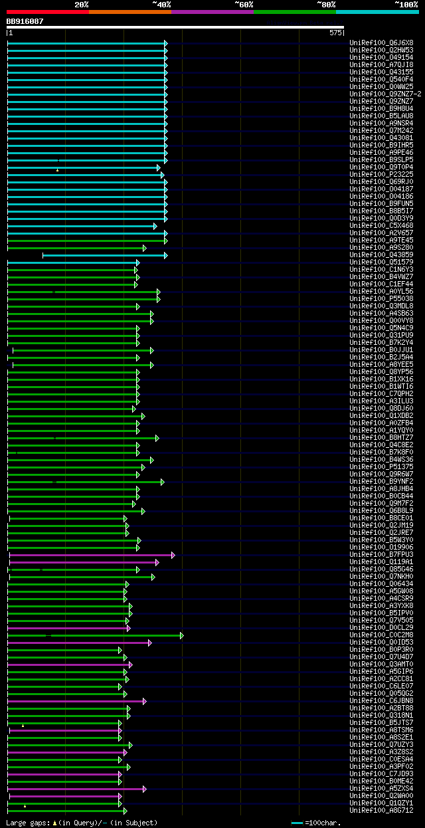Click the UniRef100_P55038 entry
Screen dimensions: 425x828
coord(381,298)
